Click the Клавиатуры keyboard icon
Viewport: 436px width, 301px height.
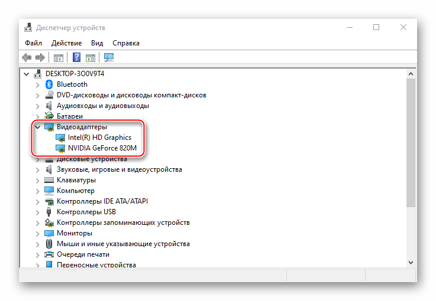pyautogui.click(x=49, y=180)
